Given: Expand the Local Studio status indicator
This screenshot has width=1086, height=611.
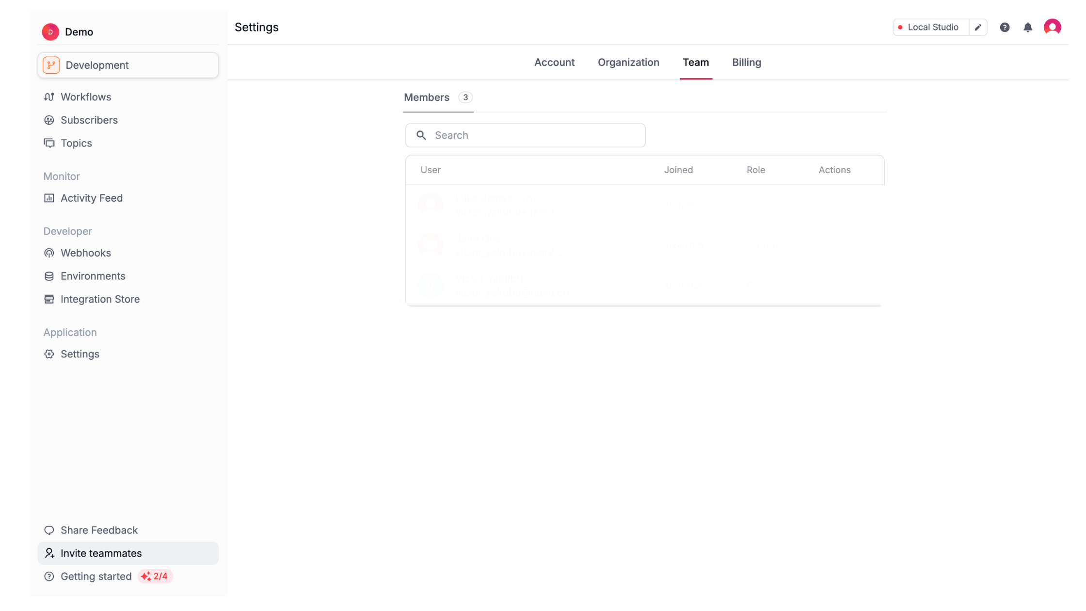Looking at the screenshot, I should coord(901,27).
